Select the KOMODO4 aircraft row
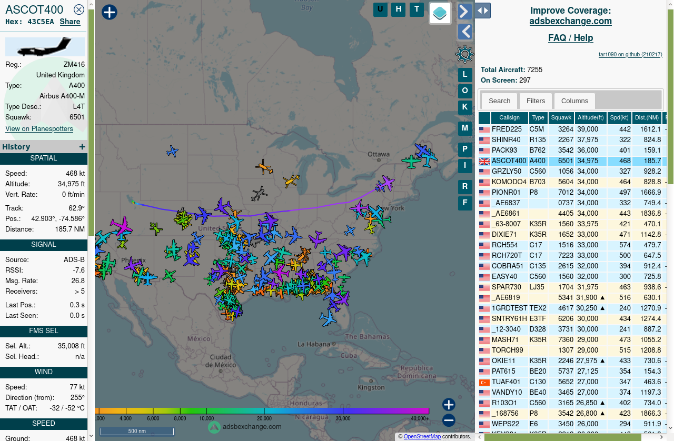The height and width of the screenshot is (441, 674). (x=572, y=182)
